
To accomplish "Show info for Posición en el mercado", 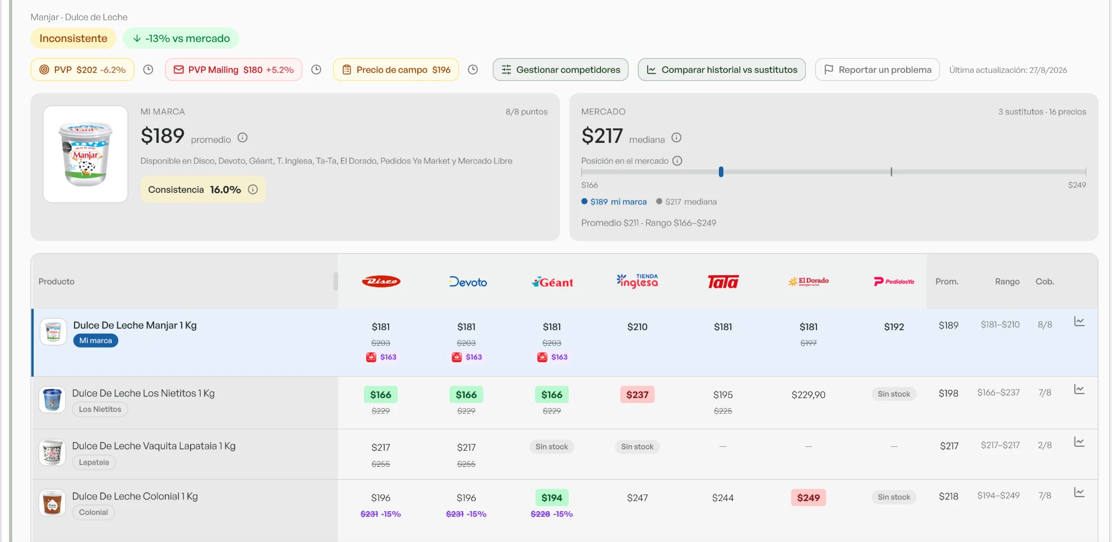I will tap(677, 161).
